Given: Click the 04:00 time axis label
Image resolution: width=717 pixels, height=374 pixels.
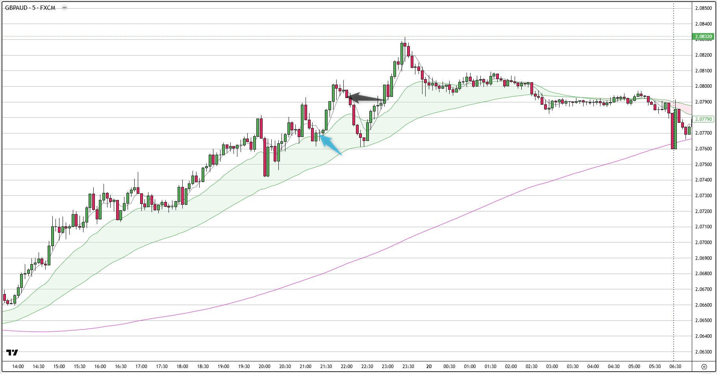Looking at the screenshot, I should (x=593, y=367).
